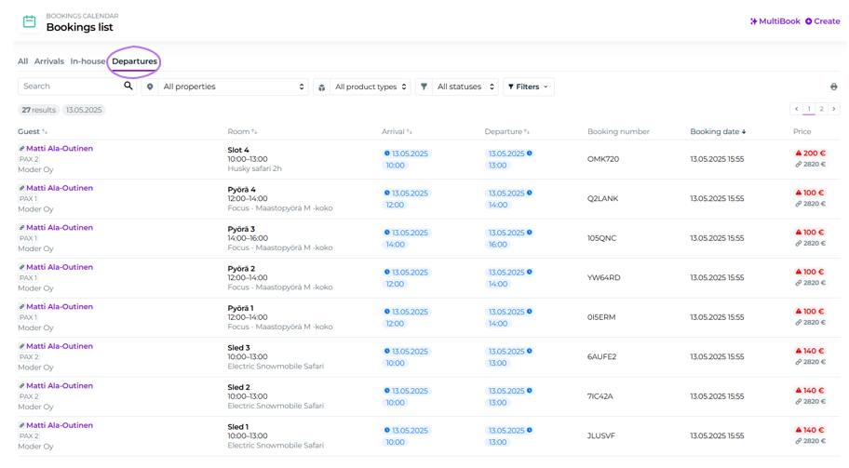
Task: Open Matti Ala-Outinen guest link for Slot 4
Action: coord(60,148)
